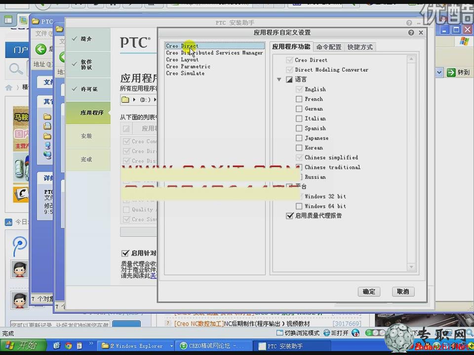Toggle 启用质量代理报告 checkbox in the dialog
Viewport: 474px width, 355px height.
tap(289, 215)
